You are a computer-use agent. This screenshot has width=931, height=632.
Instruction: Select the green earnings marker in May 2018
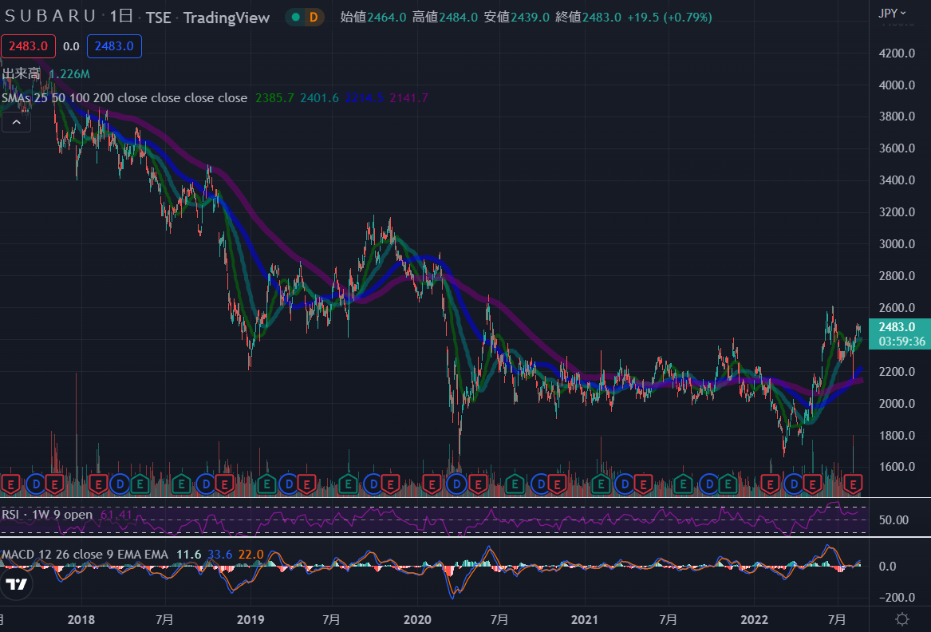pyautogui.click(x=140, y=484)
